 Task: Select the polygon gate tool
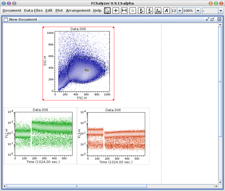133,11
